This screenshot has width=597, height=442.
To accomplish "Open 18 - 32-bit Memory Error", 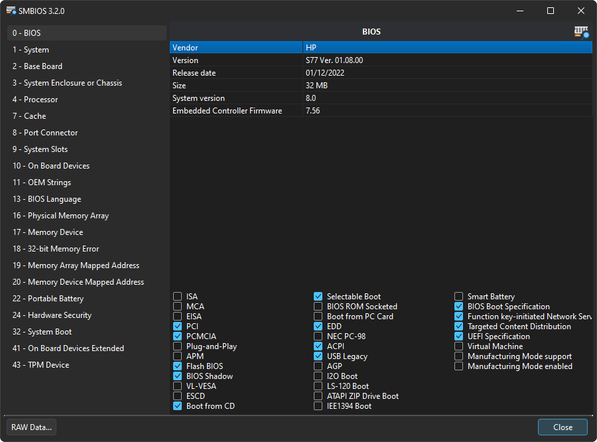I will [87, 249].
